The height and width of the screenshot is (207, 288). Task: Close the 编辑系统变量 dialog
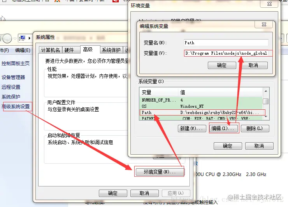tap(264, 24)
